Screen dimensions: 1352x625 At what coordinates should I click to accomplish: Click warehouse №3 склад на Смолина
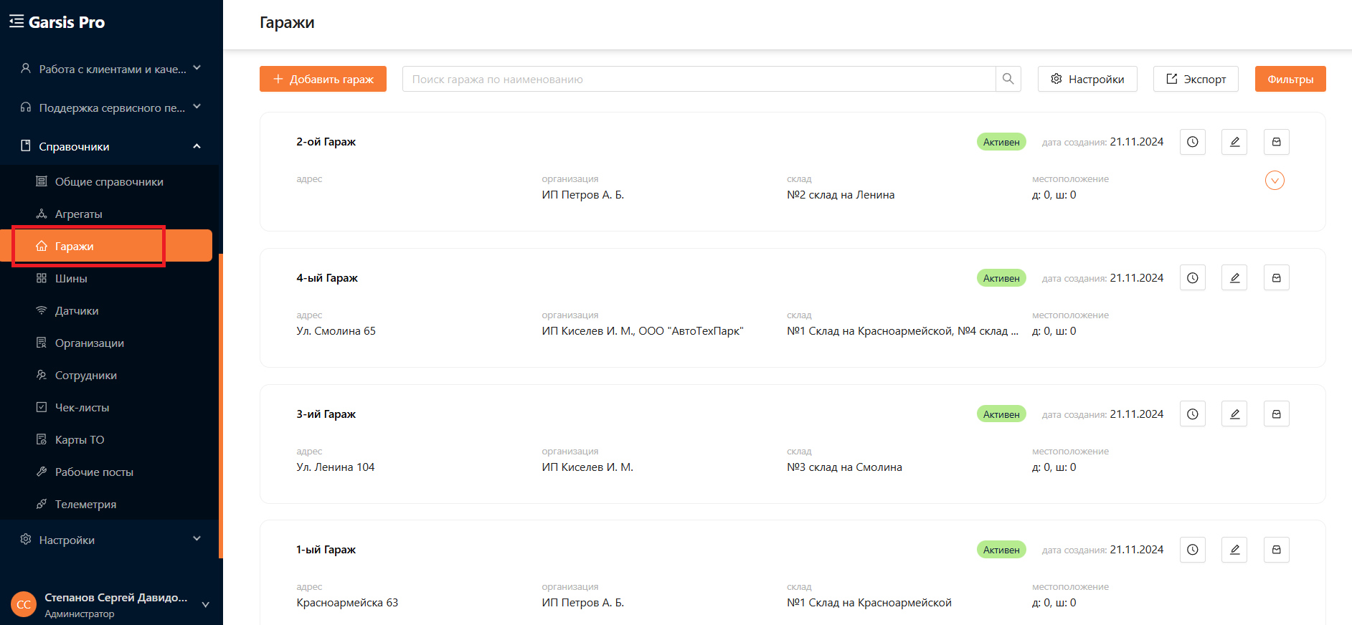click(x=844, y=467)
